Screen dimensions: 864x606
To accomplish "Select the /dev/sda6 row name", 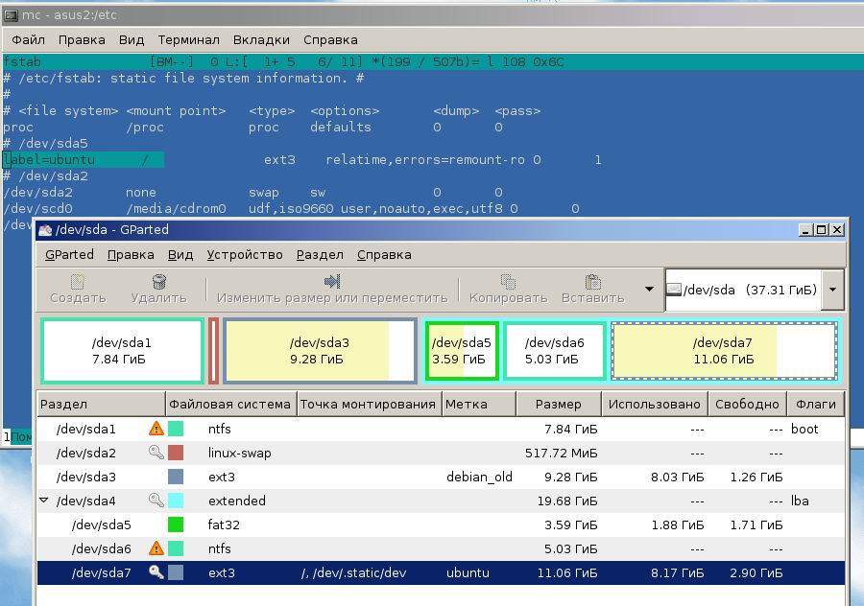I will [x=102, y=548].
